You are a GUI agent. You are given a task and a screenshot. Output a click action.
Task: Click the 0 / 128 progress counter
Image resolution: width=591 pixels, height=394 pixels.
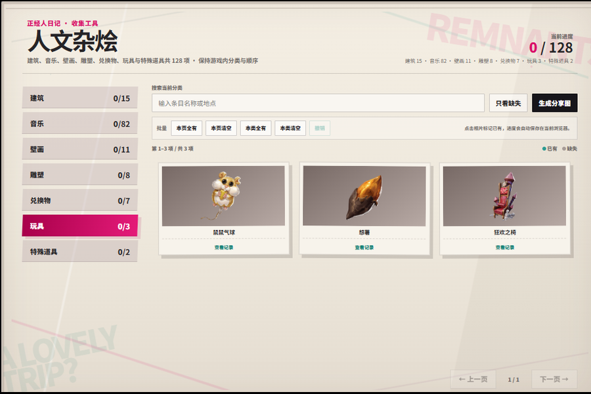coord(551,48)
